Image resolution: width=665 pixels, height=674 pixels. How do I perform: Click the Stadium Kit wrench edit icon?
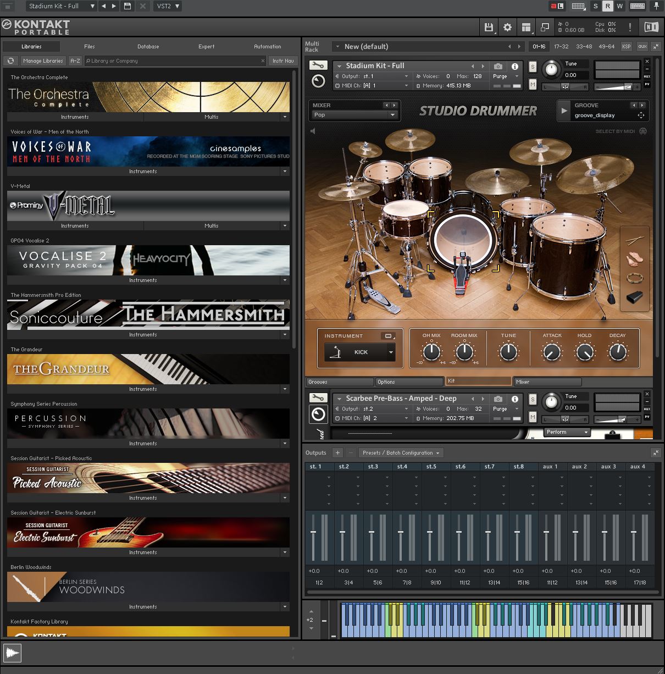pyautogui.click(x=318, y=65)
